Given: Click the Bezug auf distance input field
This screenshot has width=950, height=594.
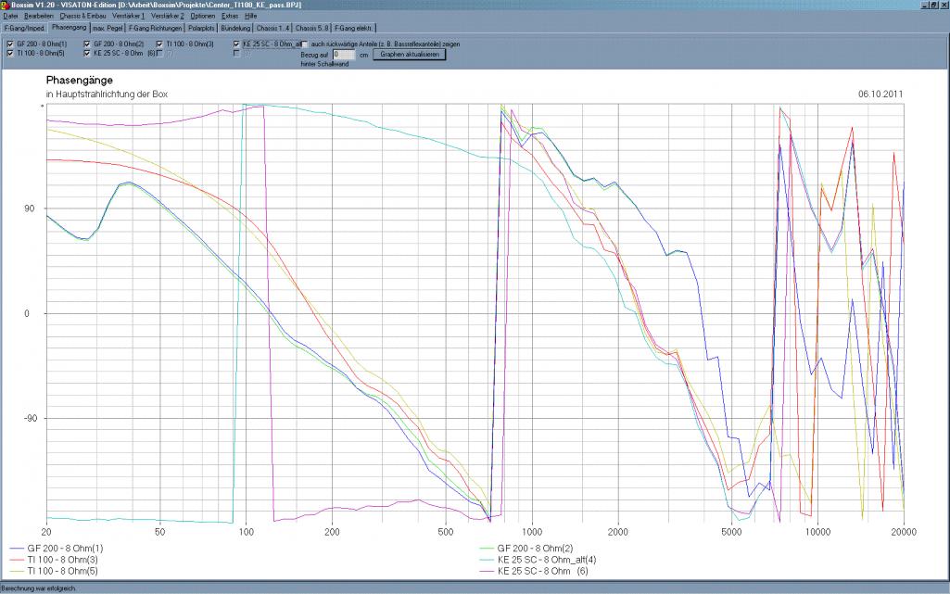Looking at the screenshot, I should coord(343,55).
